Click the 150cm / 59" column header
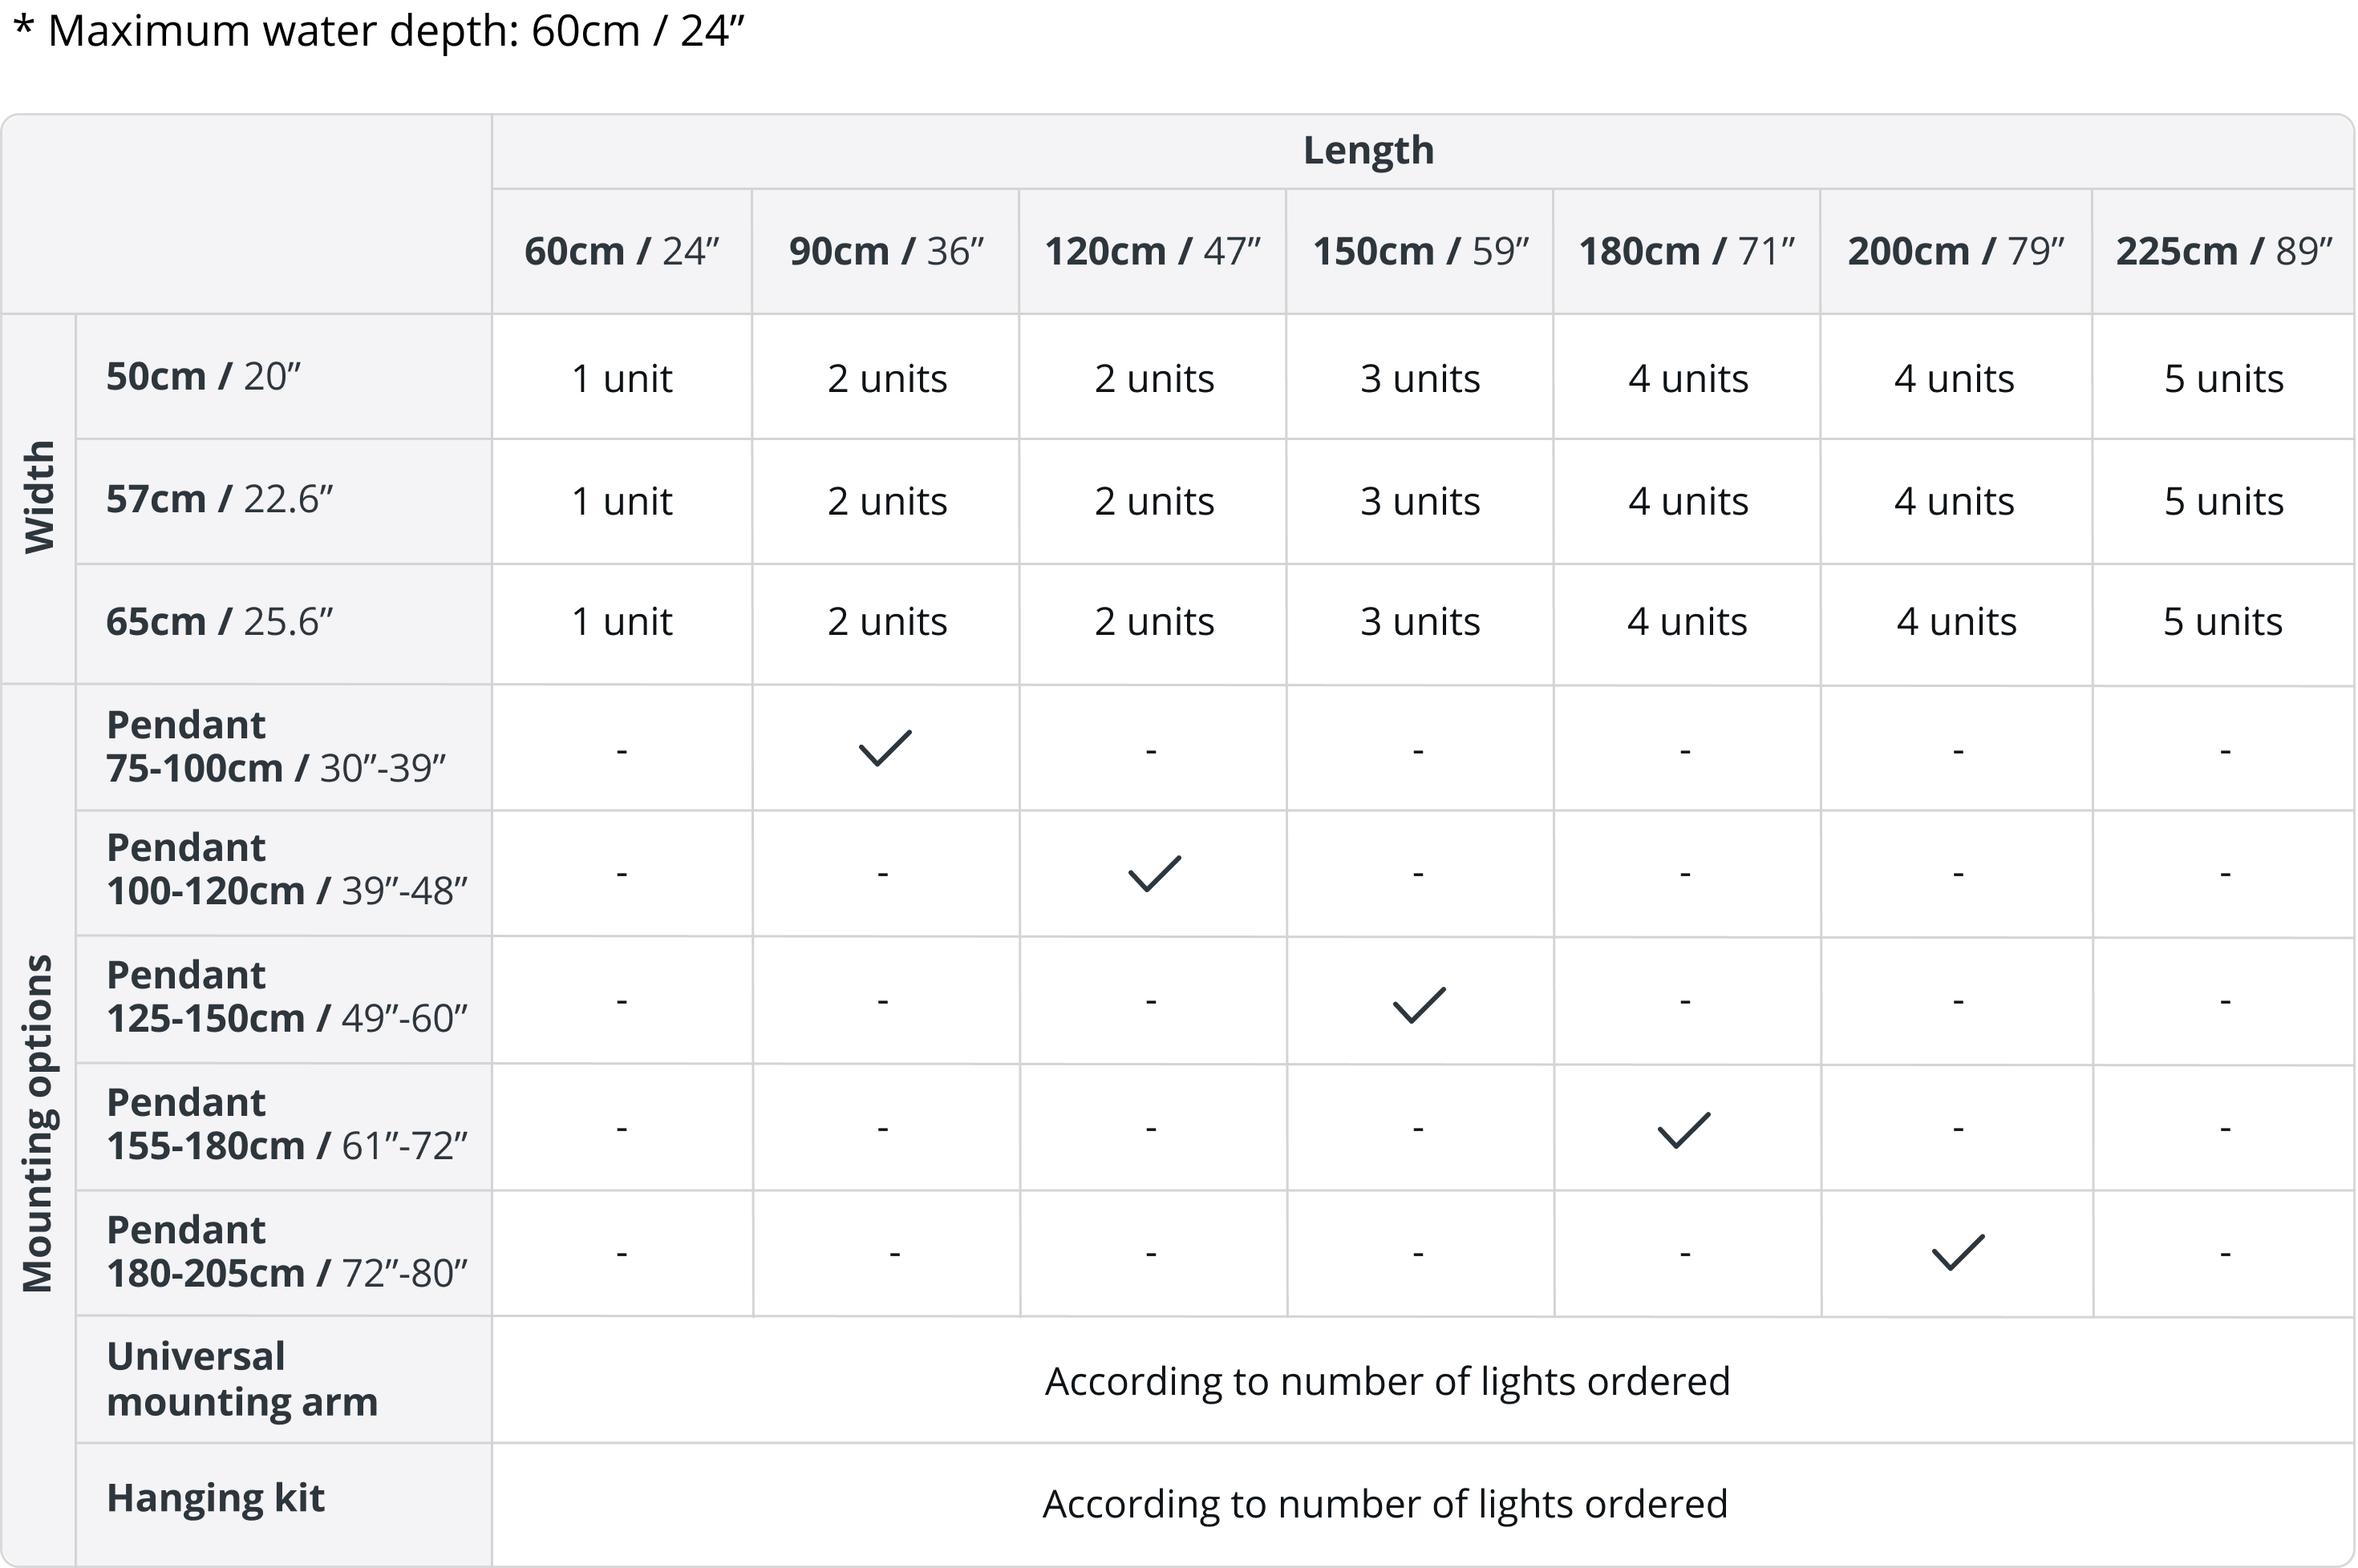Screen dimensions: 2358x1568 pos(1420,251)
